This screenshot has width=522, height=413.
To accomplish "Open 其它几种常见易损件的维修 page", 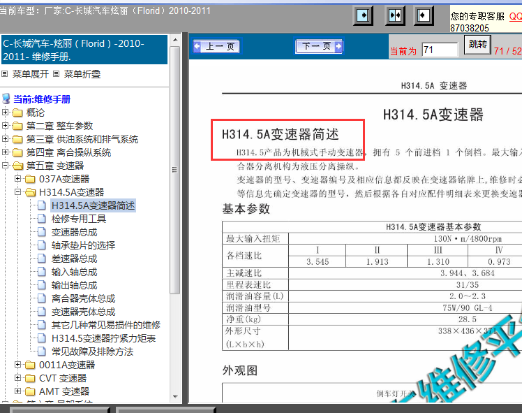I will [106, 325].
